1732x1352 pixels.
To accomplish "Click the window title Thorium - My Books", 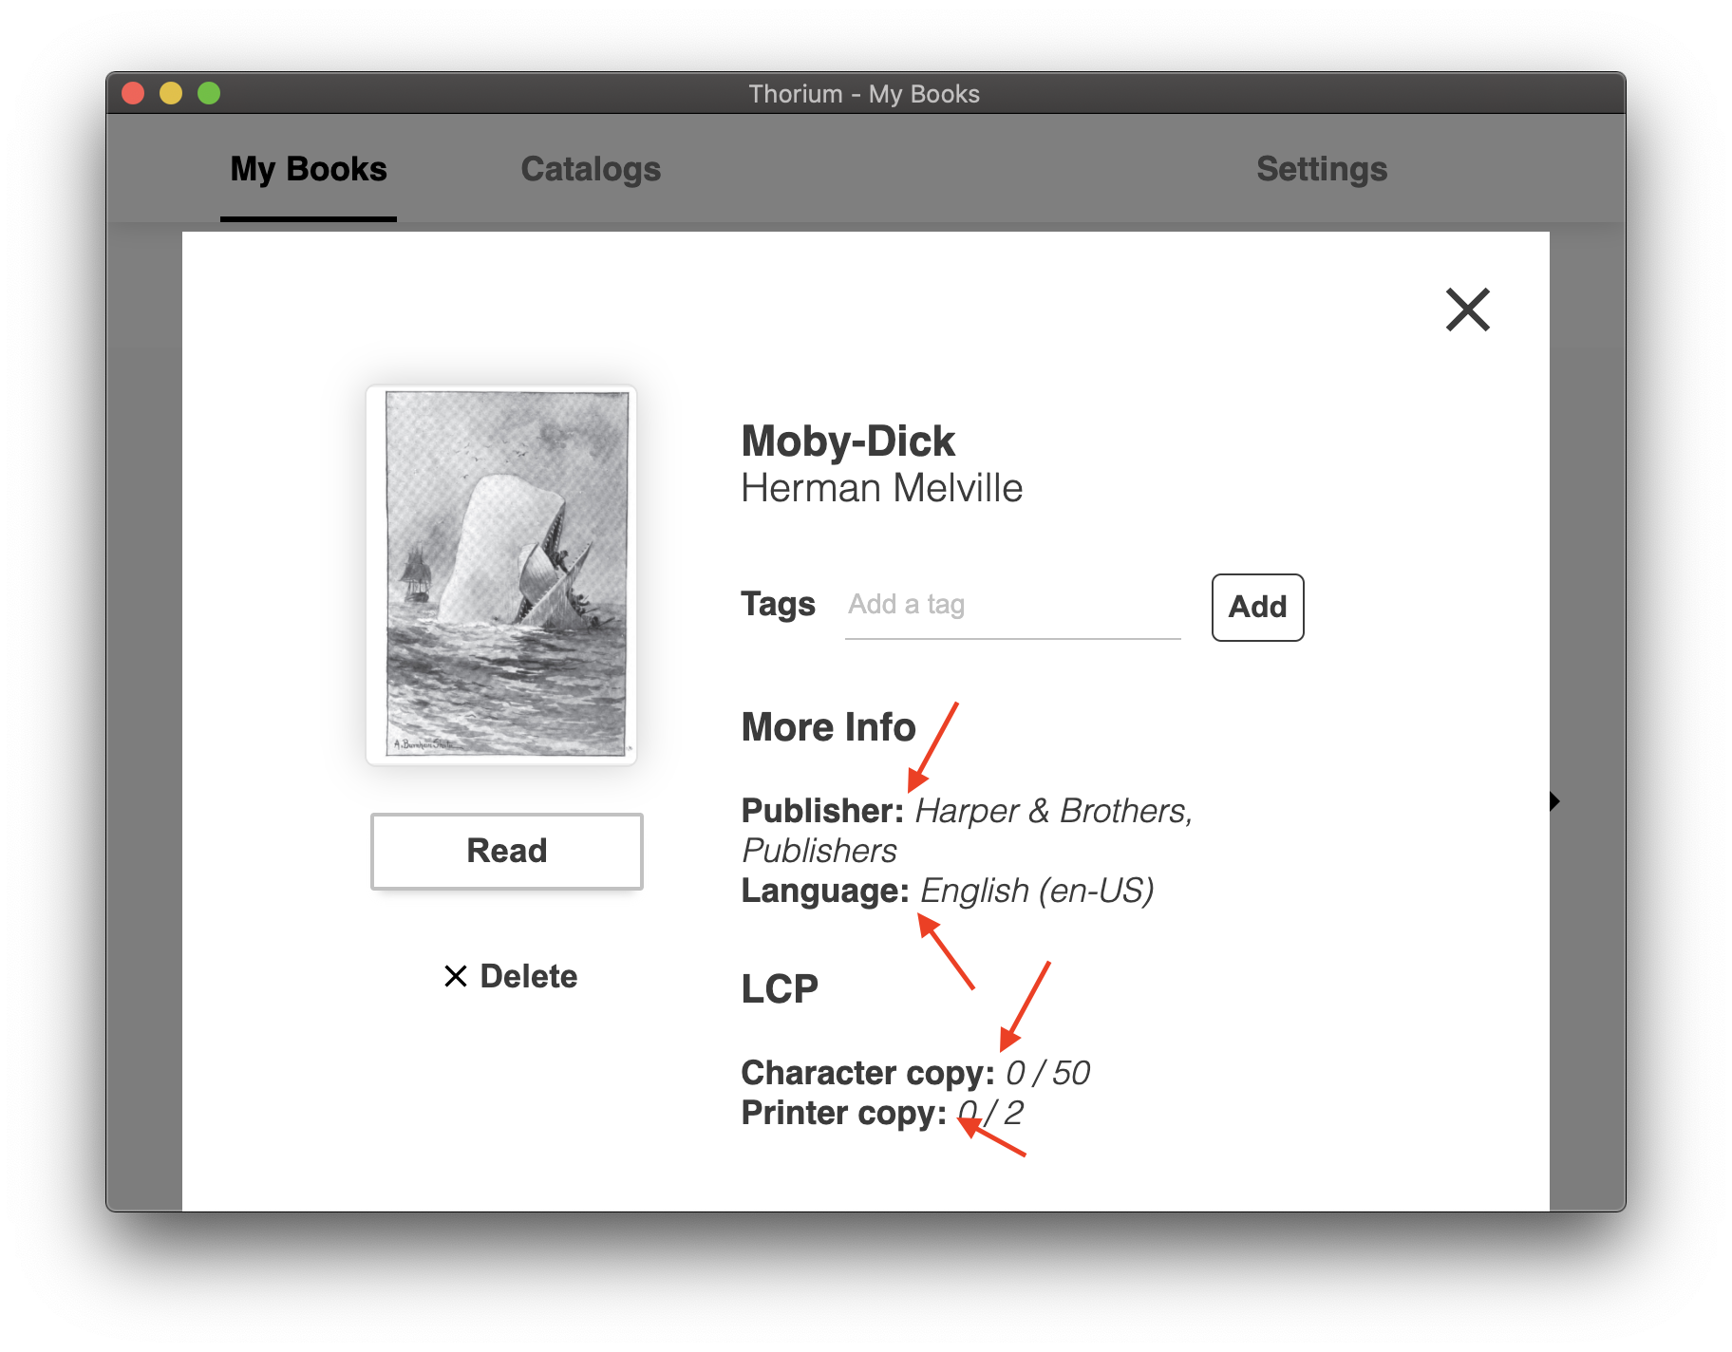I will pos(864,94).
